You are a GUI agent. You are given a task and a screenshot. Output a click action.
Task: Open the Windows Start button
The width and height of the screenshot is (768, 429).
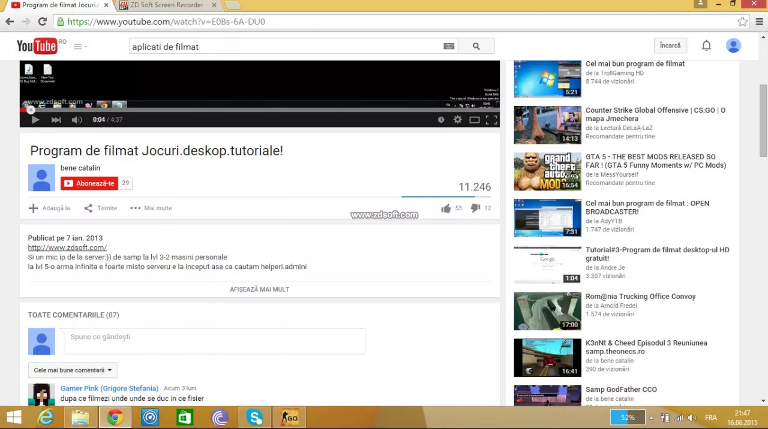pos(13,418)
